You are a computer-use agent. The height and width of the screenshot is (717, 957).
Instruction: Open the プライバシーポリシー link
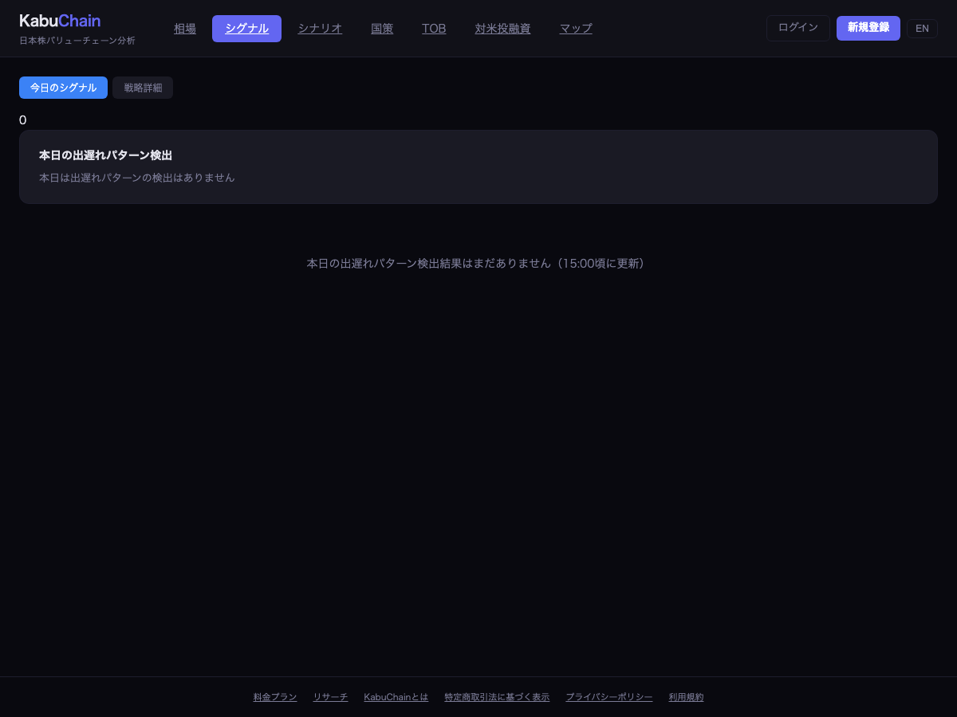[609, 697]
